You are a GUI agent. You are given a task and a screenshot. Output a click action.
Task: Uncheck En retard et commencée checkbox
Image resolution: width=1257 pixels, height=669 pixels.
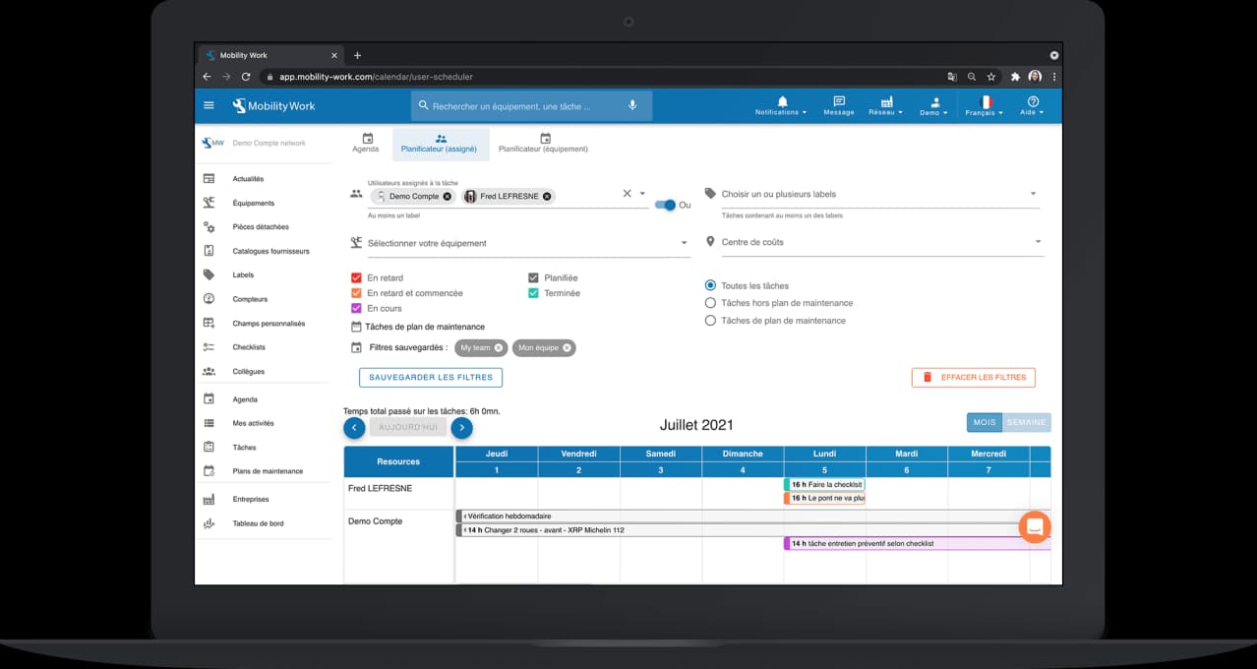[x=357, y=293]
